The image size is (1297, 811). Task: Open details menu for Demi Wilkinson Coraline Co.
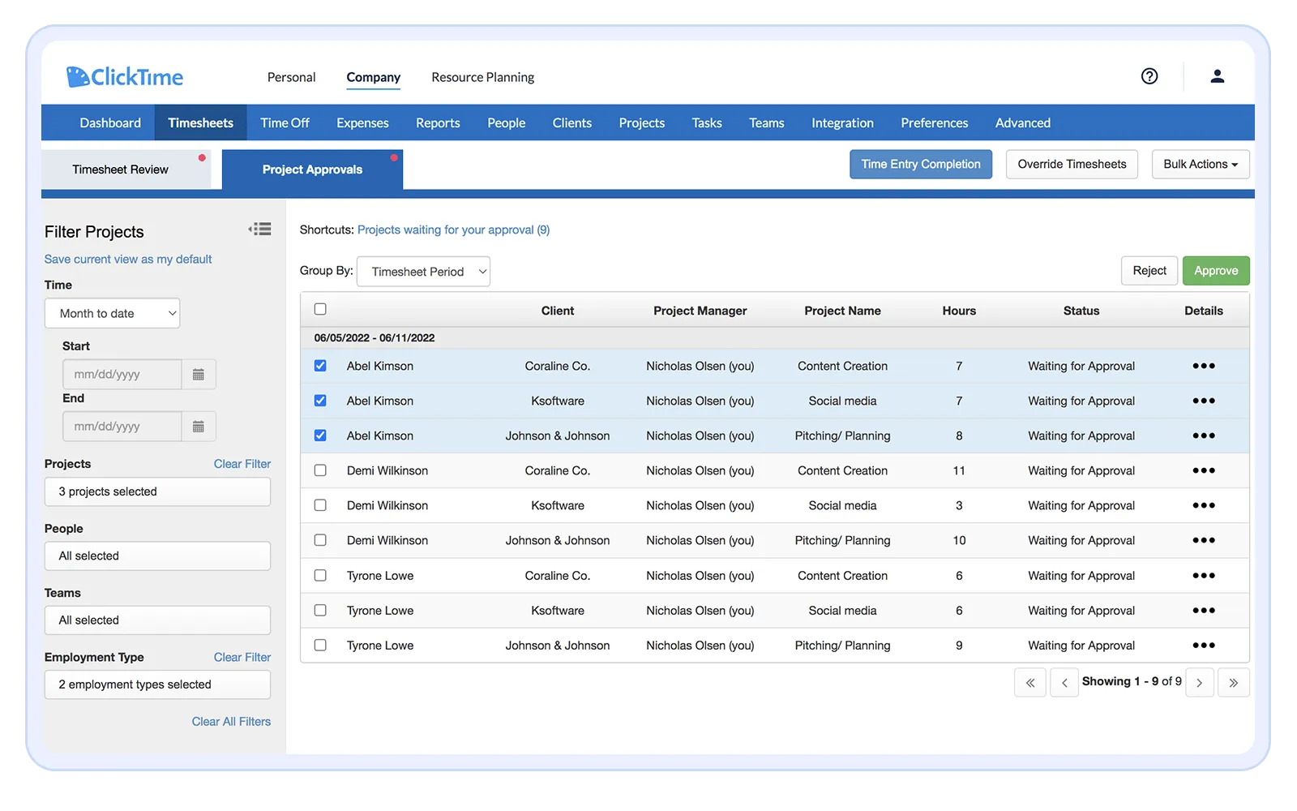click(1204, 470)
